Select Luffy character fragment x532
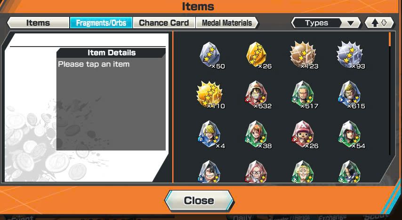This screenshot has height=220, width=402. click(x=257, y=95)
